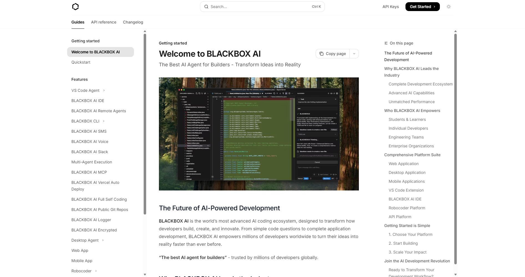The width and height of the screenshot is (525, 277).
Task: Open the API Keys link
Action: click(x=390, y=7)
